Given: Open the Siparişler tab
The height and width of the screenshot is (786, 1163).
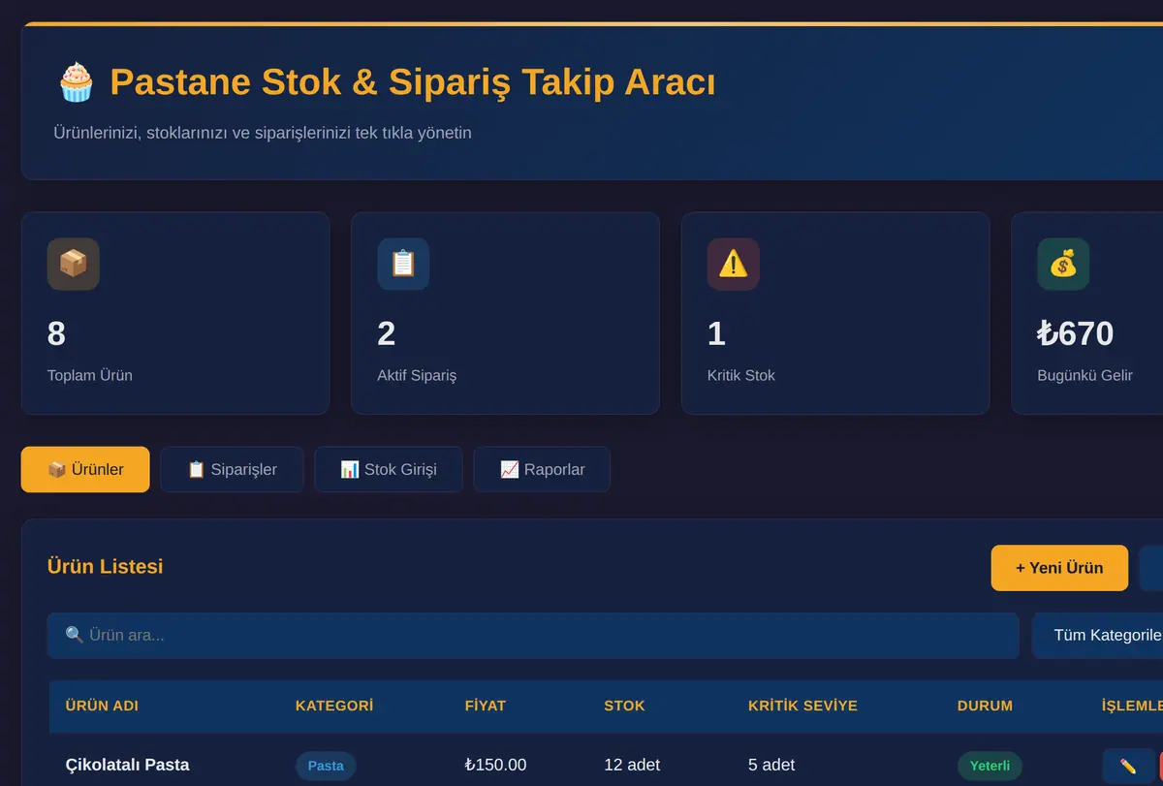Looking at the screenshot, I should click(232, 469).
